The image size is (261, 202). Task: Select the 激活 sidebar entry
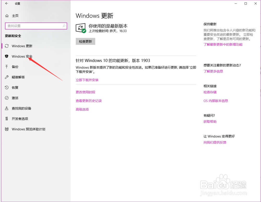tap(36, 98)
